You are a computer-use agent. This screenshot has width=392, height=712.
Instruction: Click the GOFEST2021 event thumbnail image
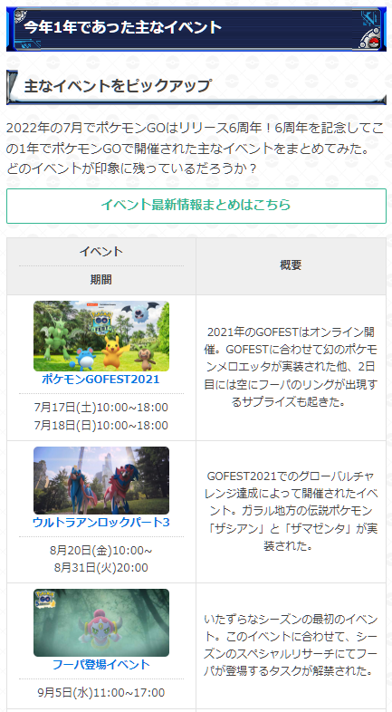pyautogui.click(x=101, y=336)
